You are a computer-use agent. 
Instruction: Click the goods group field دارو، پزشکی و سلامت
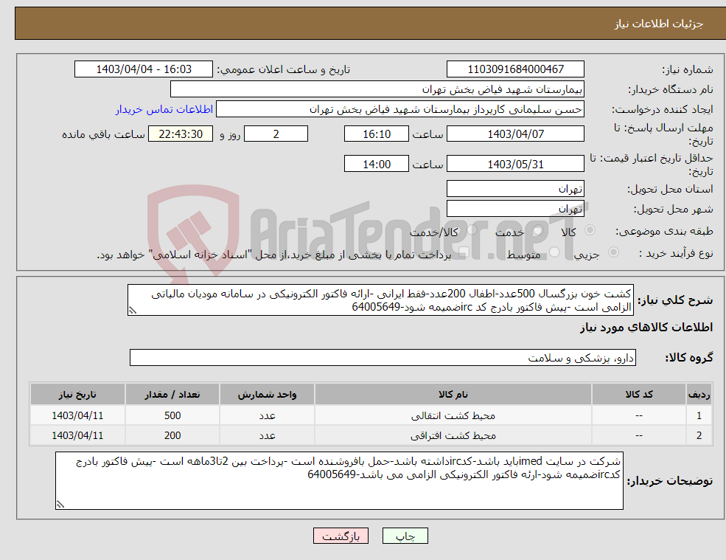coord(383,357)
